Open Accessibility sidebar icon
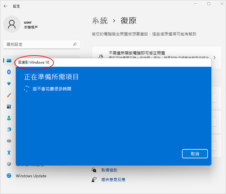The width and height of the screenshot is (226, 194). 9,152
